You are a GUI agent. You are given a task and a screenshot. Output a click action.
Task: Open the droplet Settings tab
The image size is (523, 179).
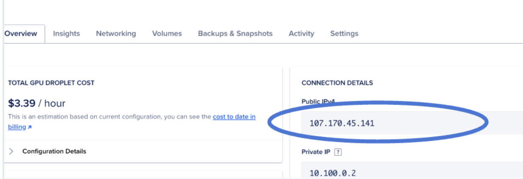(x=344, y=34)
